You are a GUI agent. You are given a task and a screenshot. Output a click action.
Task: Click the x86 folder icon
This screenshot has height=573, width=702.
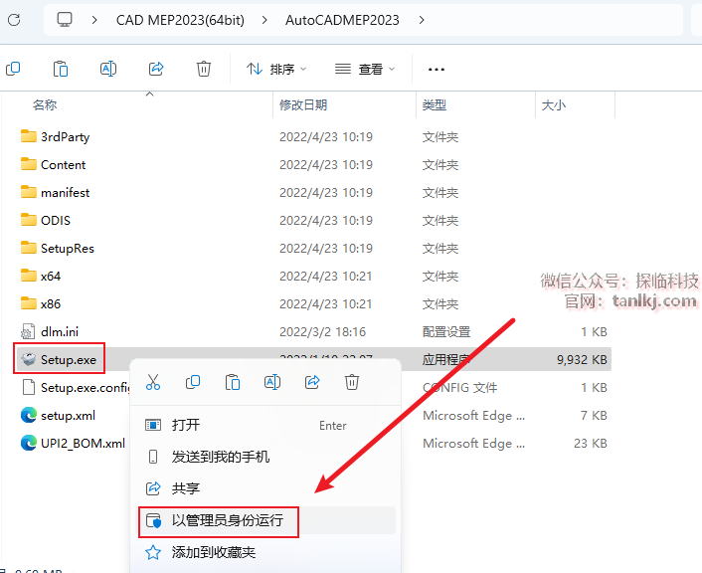(29, 302)
